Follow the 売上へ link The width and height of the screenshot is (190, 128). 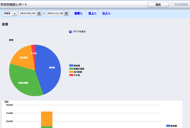(92, 13)
